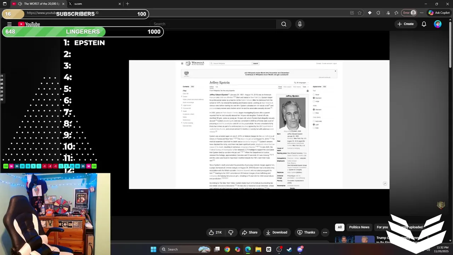
Task: Launch Chrome from the taskbar
Action: click(227, 249)
